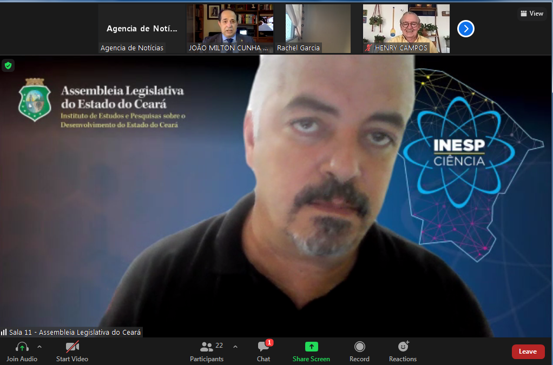Screen dimensions: 553x365
Task: Expand audio options arrow beside Join Audio
Action: click(x=40, y=346)
